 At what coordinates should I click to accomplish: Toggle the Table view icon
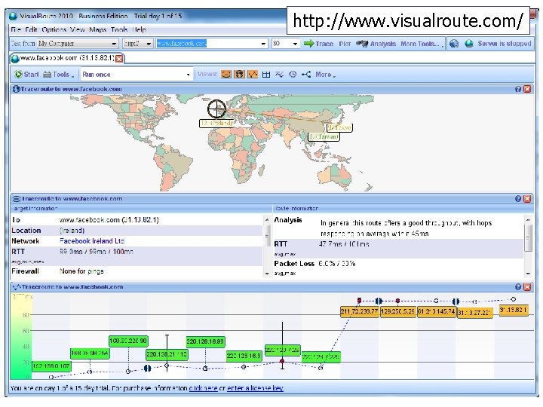click(266, 75)
